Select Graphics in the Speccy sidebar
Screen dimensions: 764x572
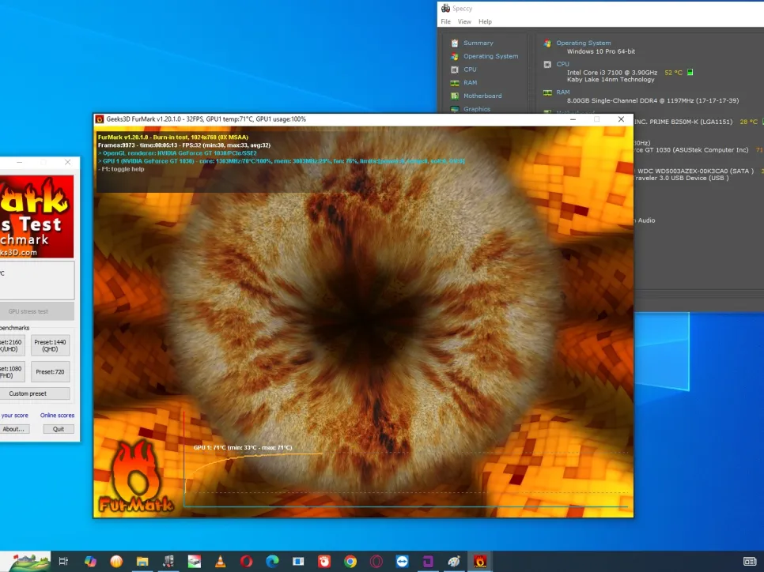tap(477, 109)
